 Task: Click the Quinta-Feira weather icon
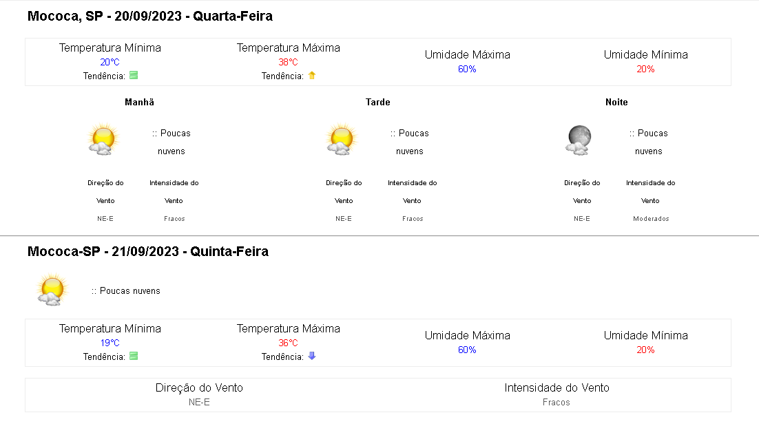point(52,290)
